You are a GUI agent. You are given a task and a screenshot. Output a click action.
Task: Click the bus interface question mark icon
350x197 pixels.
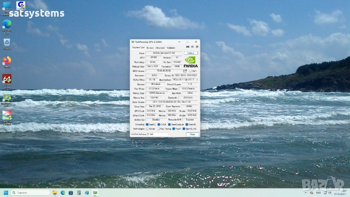click(x=196, y=80)
